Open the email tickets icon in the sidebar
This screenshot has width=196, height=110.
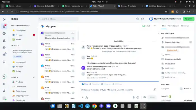(4, 47)
